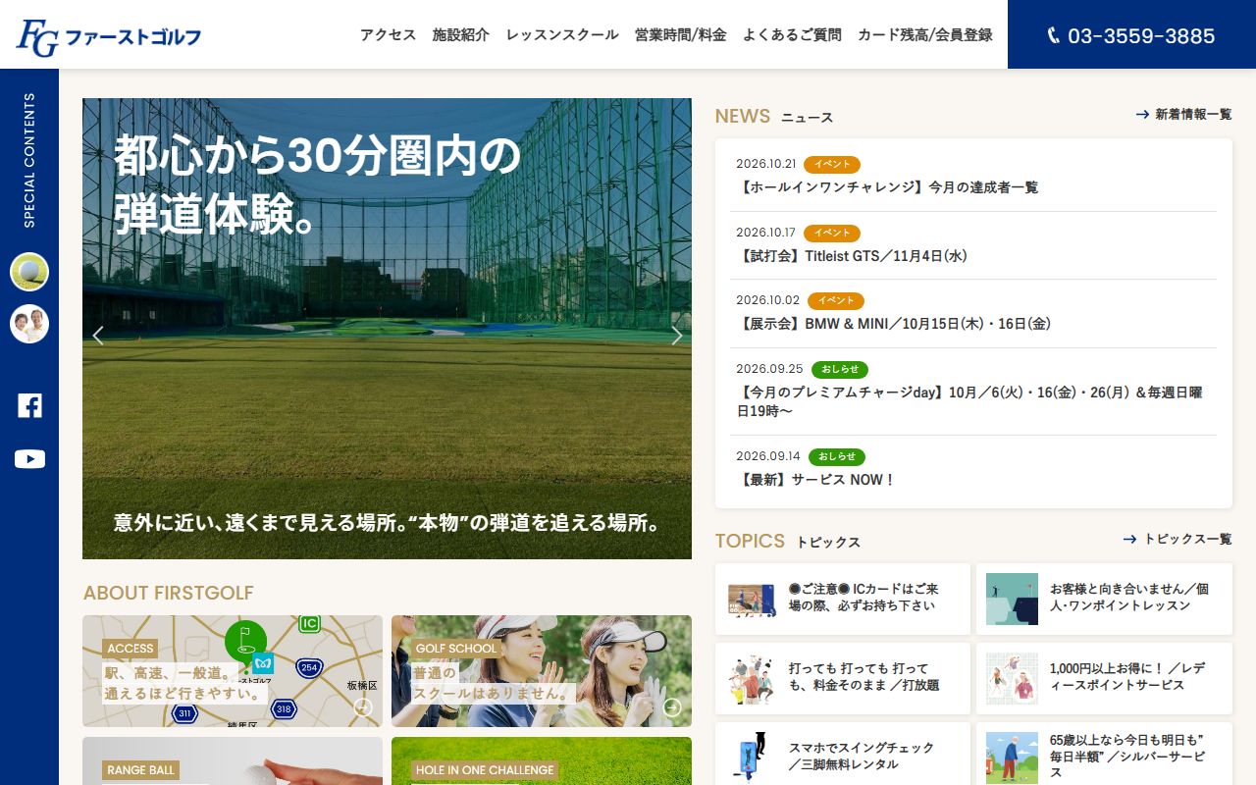Open the 打放題 topic card

843,678
